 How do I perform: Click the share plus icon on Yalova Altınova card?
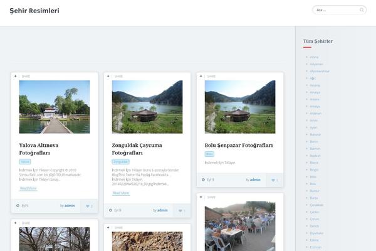15,76
